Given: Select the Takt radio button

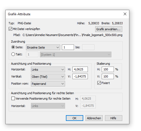Looking at the screenshot, I should pyautogui.click(x=13, y=54).
